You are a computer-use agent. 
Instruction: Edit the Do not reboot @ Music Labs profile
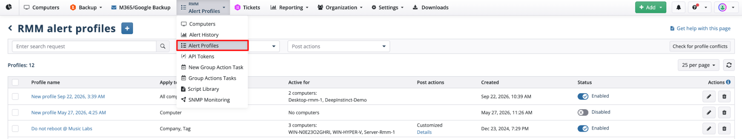709,129
